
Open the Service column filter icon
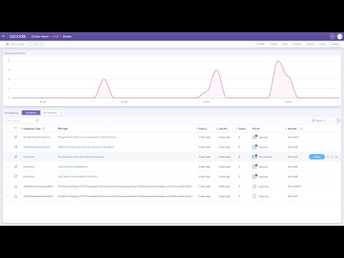[301, 129]
